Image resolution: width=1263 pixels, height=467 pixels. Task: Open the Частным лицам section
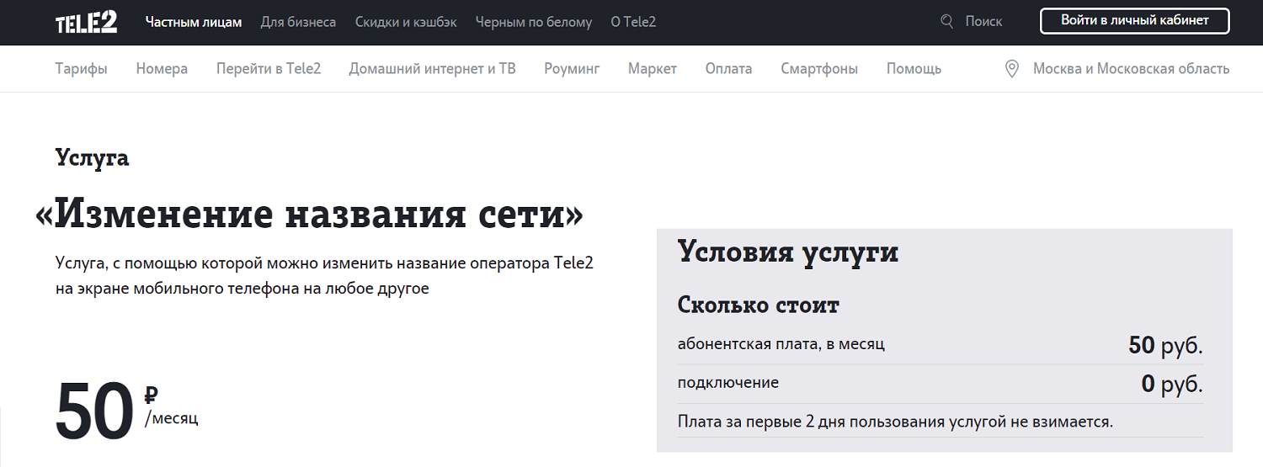[x=194, y=22]
